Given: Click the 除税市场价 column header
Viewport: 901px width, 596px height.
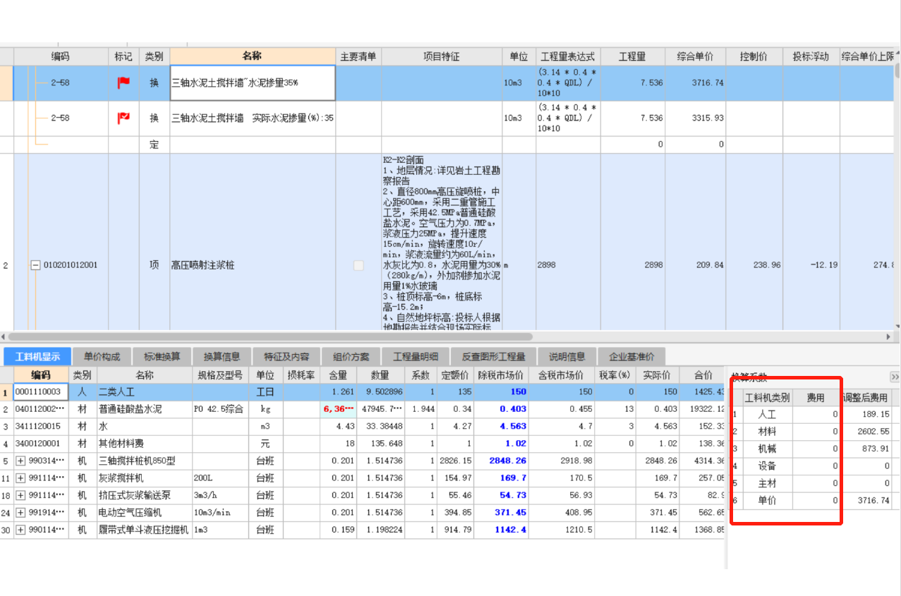Looking at the screenshot, I should pyautogui.click(x=501, y=375).
